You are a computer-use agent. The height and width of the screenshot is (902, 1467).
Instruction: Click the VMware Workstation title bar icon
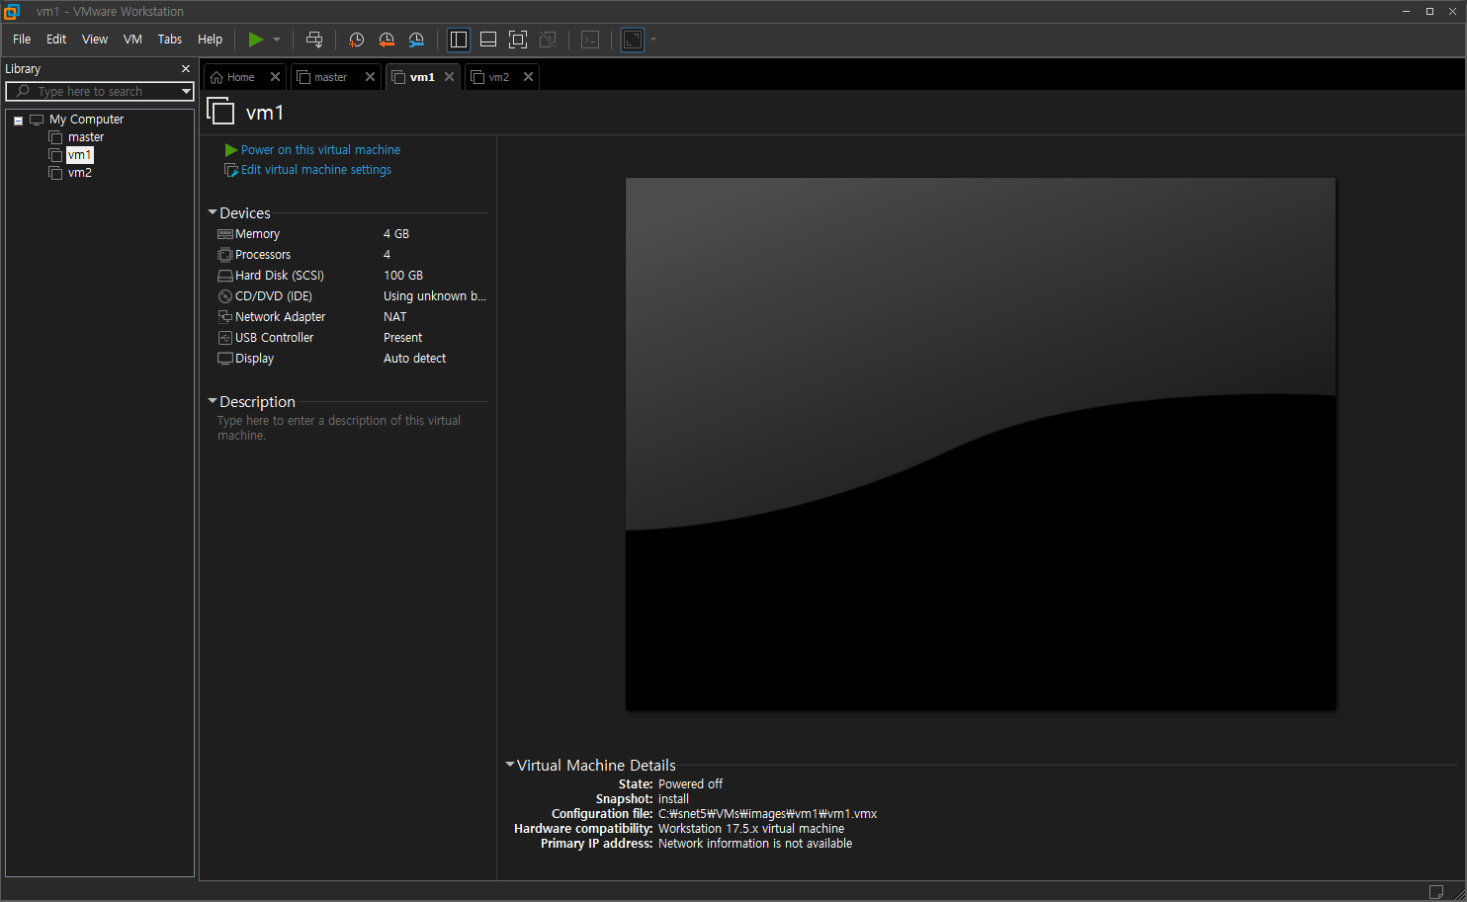(x=11, y=11)
